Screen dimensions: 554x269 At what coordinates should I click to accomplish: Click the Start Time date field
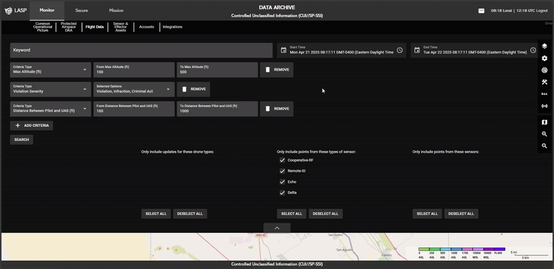point(341,50)
